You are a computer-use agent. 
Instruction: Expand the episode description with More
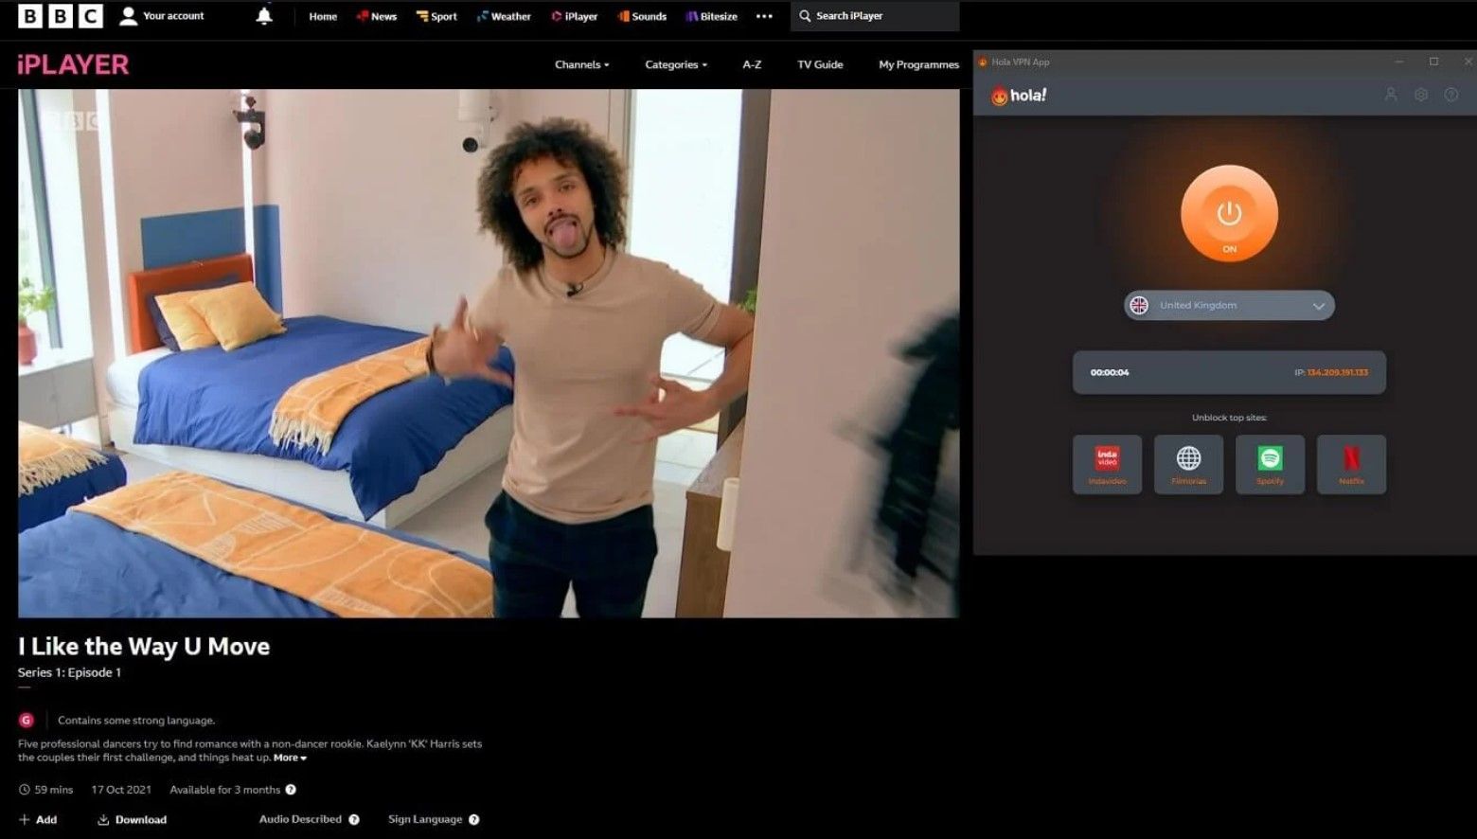coord(290,758)
